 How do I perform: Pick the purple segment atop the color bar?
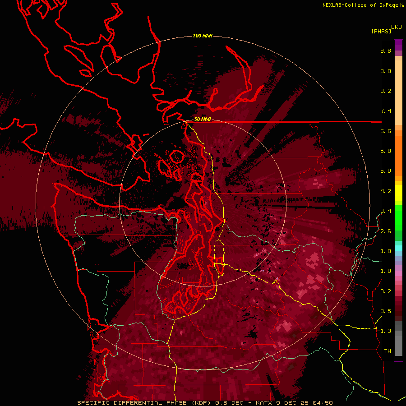point(398,45)
